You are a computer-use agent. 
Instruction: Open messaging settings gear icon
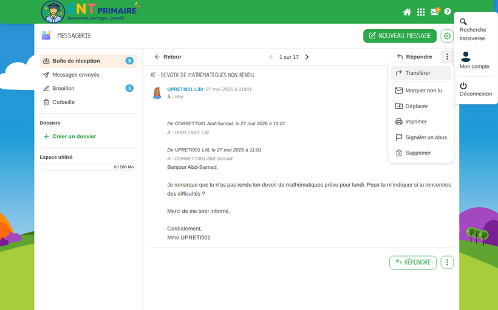[447, 36]
